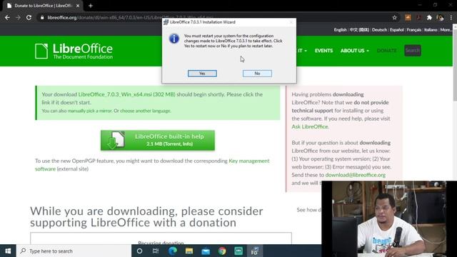Close the Donate to LibreOffice tab
Screen dimensions: 457x257
pos(78,6)
